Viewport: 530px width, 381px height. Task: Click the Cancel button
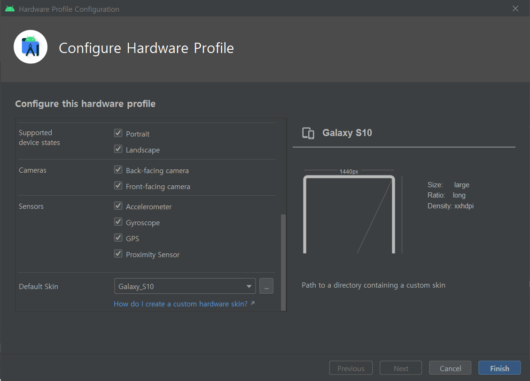(x=450, y=368)
